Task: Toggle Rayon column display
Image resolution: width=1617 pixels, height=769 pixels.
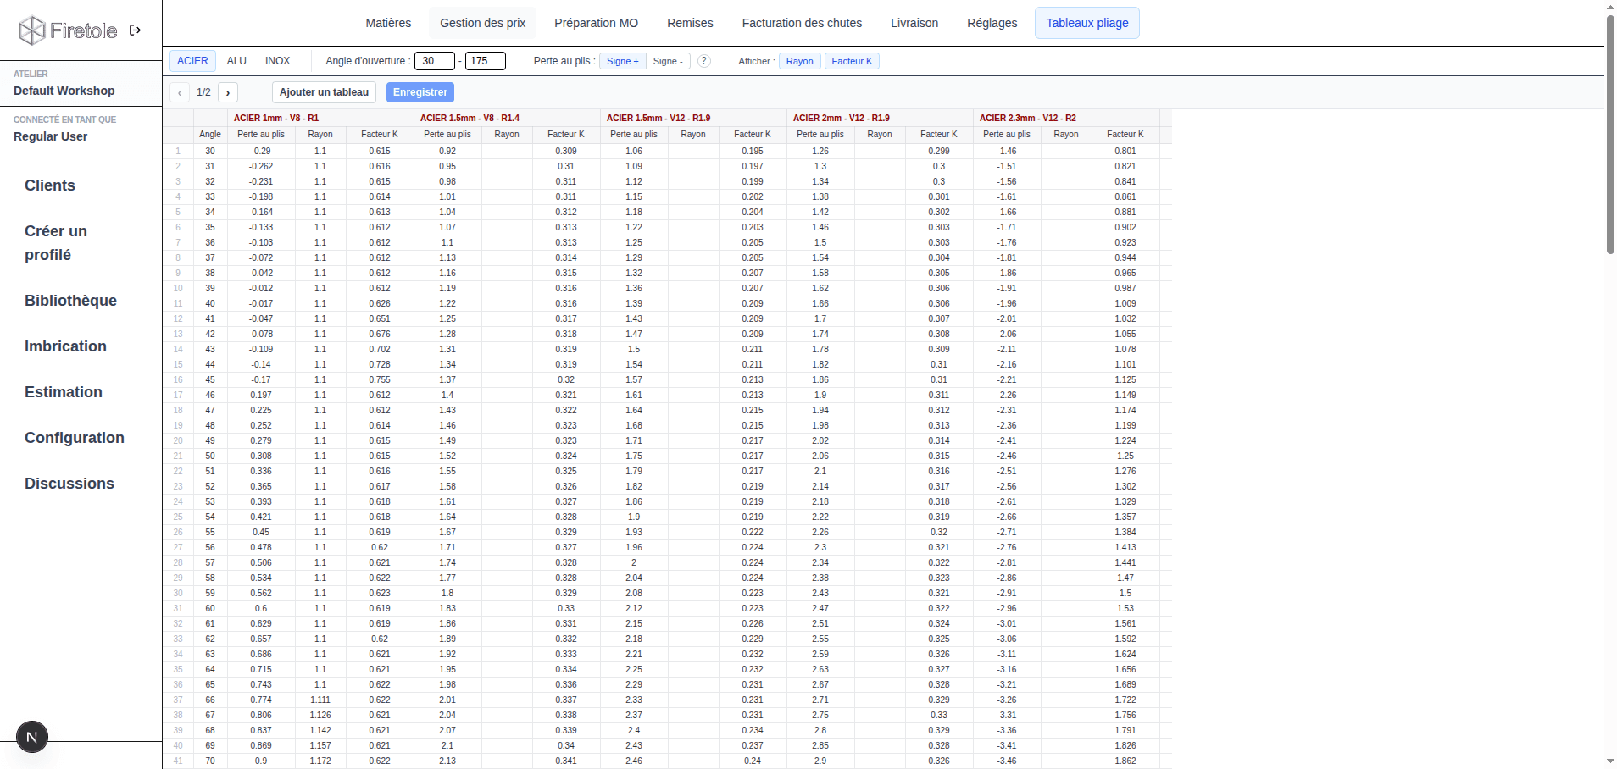Action: pyautogui.click(x=800, y=61)
